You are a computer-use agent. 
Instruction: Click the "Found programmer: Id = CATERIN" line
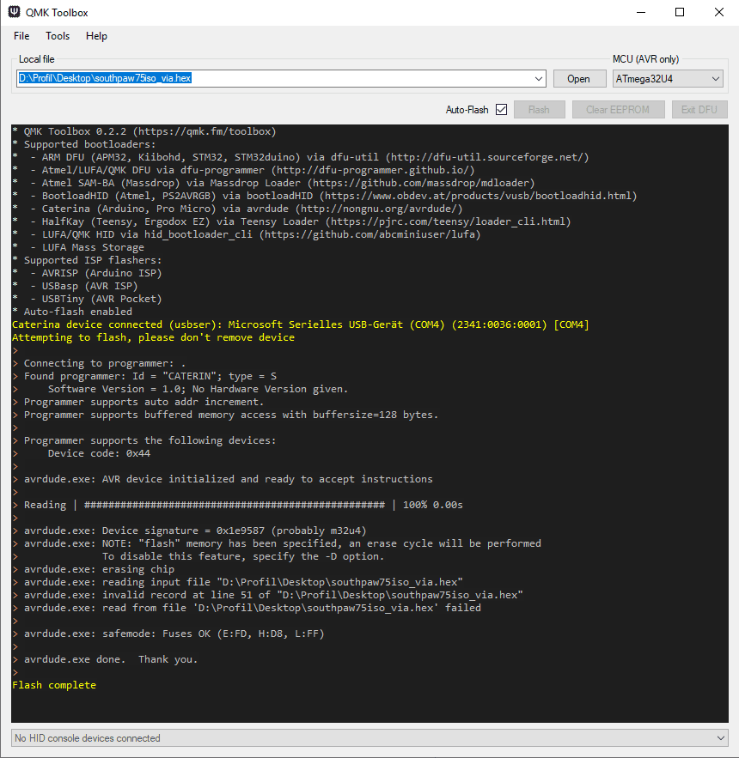pyautogui.click(x=144, y=376)
